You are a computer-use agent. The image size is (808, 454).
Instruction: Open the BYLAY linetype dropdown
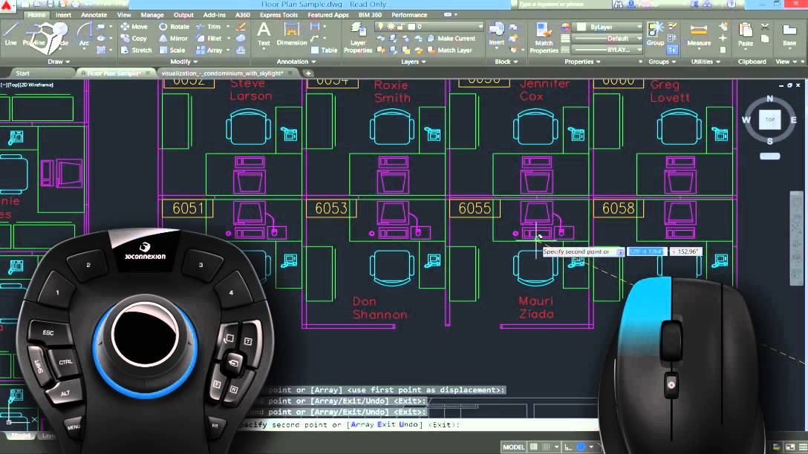608,50
